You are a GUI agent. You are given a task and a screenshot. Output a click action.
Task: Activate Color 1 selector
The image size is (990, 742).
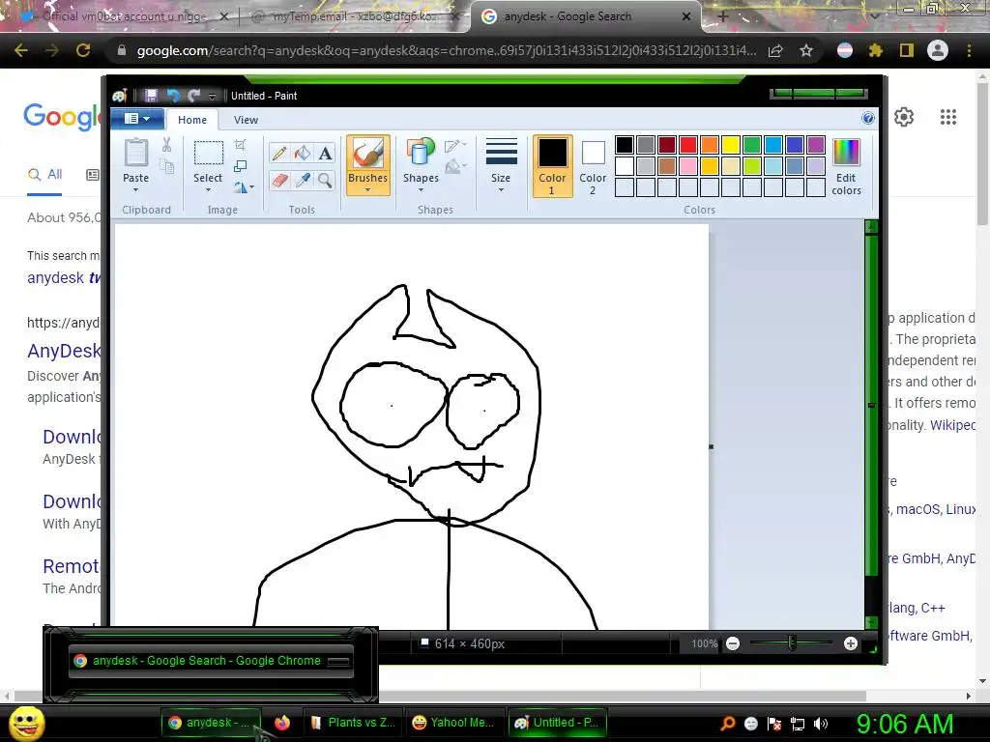[x=552, y=166]
